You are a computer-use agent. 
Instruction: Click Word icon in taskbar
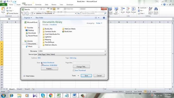pyautogui.click(x=74, y=96)
